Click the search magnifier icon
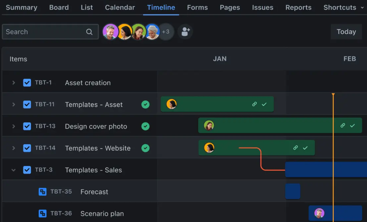Viewport: 367px width, 222px height. pos(89,32)
